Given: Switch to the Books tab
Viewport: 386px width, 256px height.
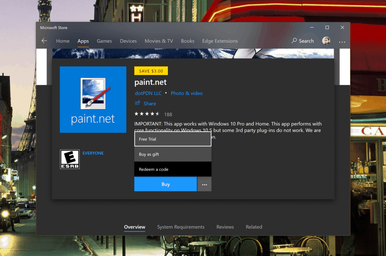Looking at the screenshot, I should [187, 41].
